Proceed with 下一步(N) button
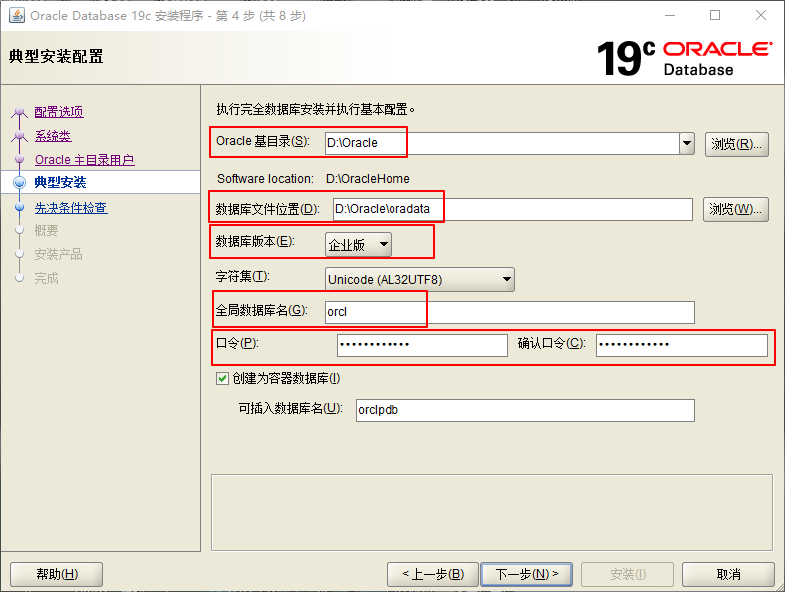This screenshot has height=592, width=785. click(526, 574)
